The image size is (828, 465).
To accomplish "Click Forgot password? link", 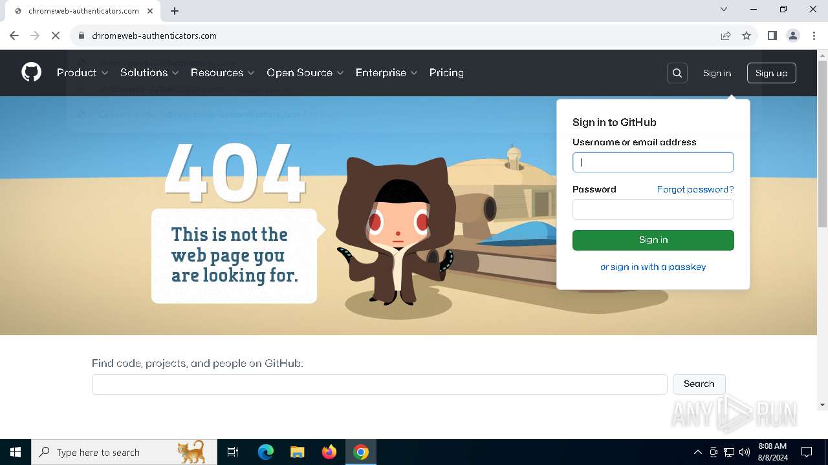I will tap(695, 189).
